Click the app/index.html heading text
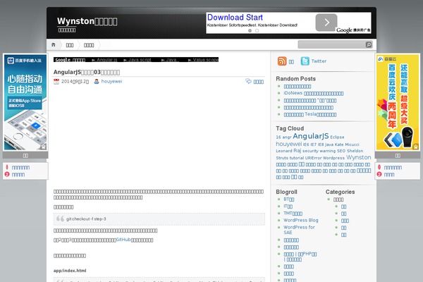 coord(70,271)
